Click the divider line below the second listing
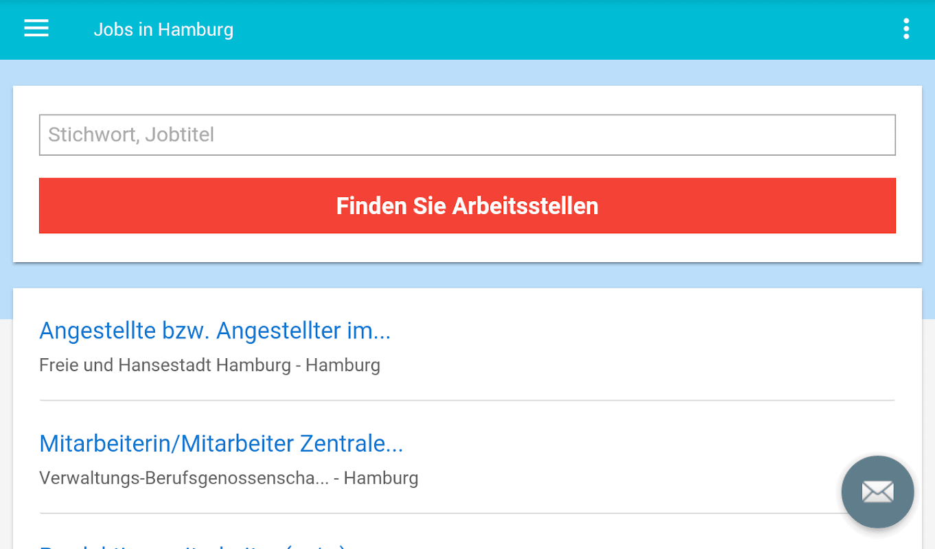Screen dimensions: 935x549 click(x=439, y=513)
